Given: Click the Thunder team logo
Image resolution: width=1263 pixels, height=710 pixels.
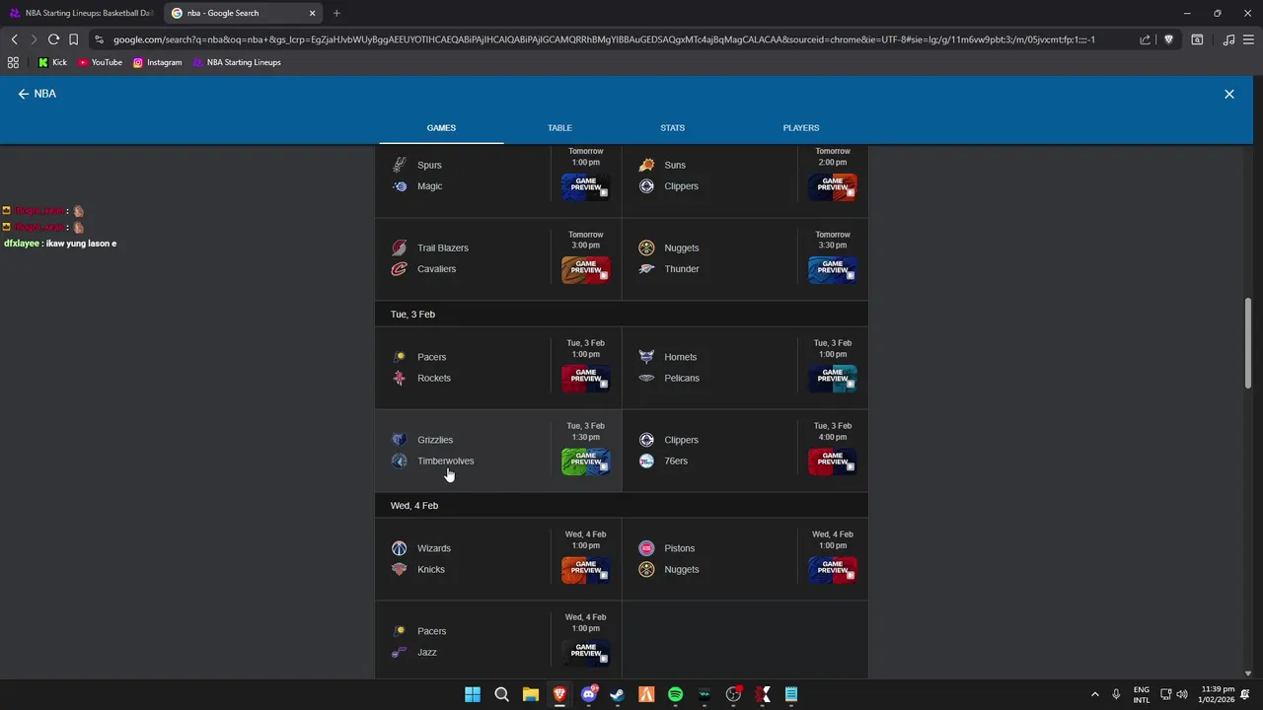Looking at the screenshot, I should coord(646,269).
